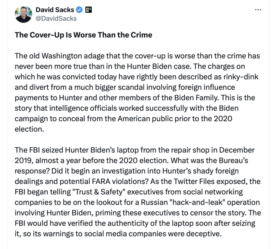Image resolution: width=275 pixels, height=249 pixels.
Task: Open David Sacks' profile avatar photo
Action: pos(24,13)
